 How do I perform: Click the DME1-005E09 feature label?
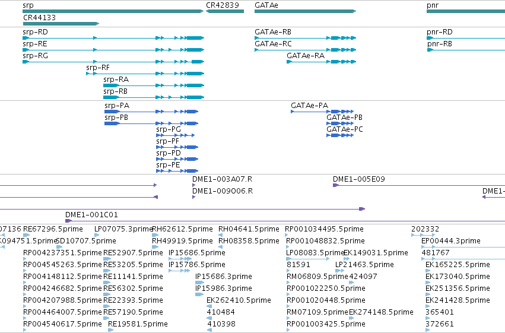[359, 179]
